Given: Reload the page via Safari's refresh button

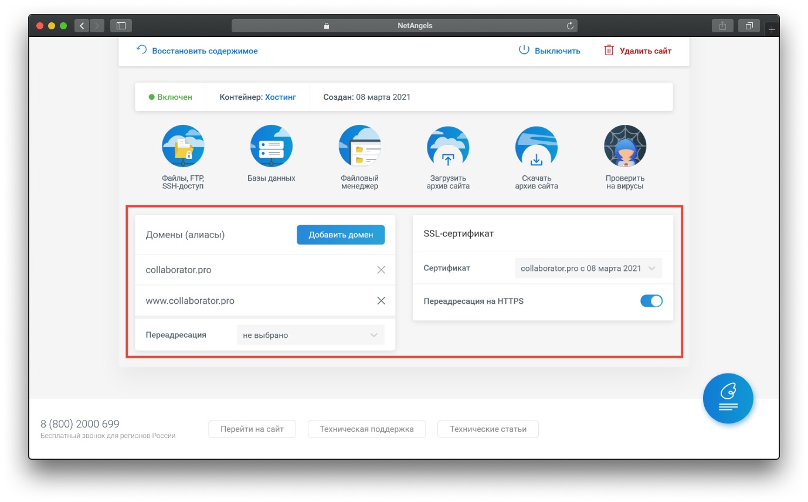Looking at the screenshot, I should (569, 25).
